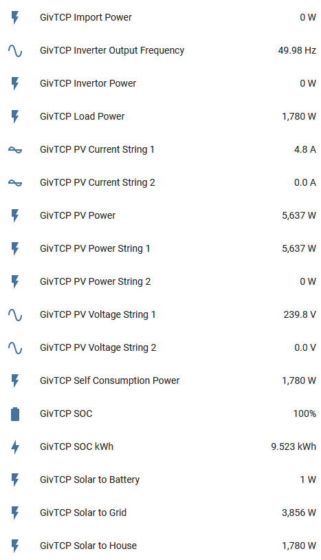Viewport: 321px width, 560px height.
Task: Click the 49.98 Hz frequency value
Action: (x=297, y=50)
